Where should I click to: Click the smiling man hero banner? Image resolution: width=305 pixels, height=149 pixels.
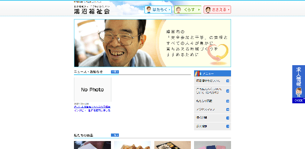pyautogui.click(x=152, y=43)
